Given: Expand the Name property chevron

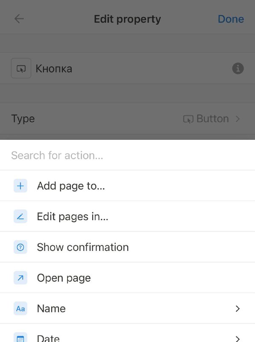Looking at the screenshot, I should click(x=237, y=308).
